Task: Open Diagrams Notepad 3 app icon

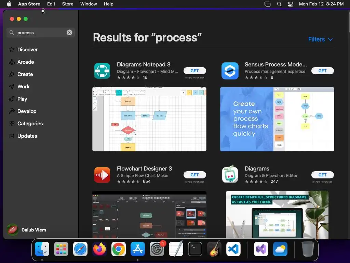Action: [x=102, y=71]
